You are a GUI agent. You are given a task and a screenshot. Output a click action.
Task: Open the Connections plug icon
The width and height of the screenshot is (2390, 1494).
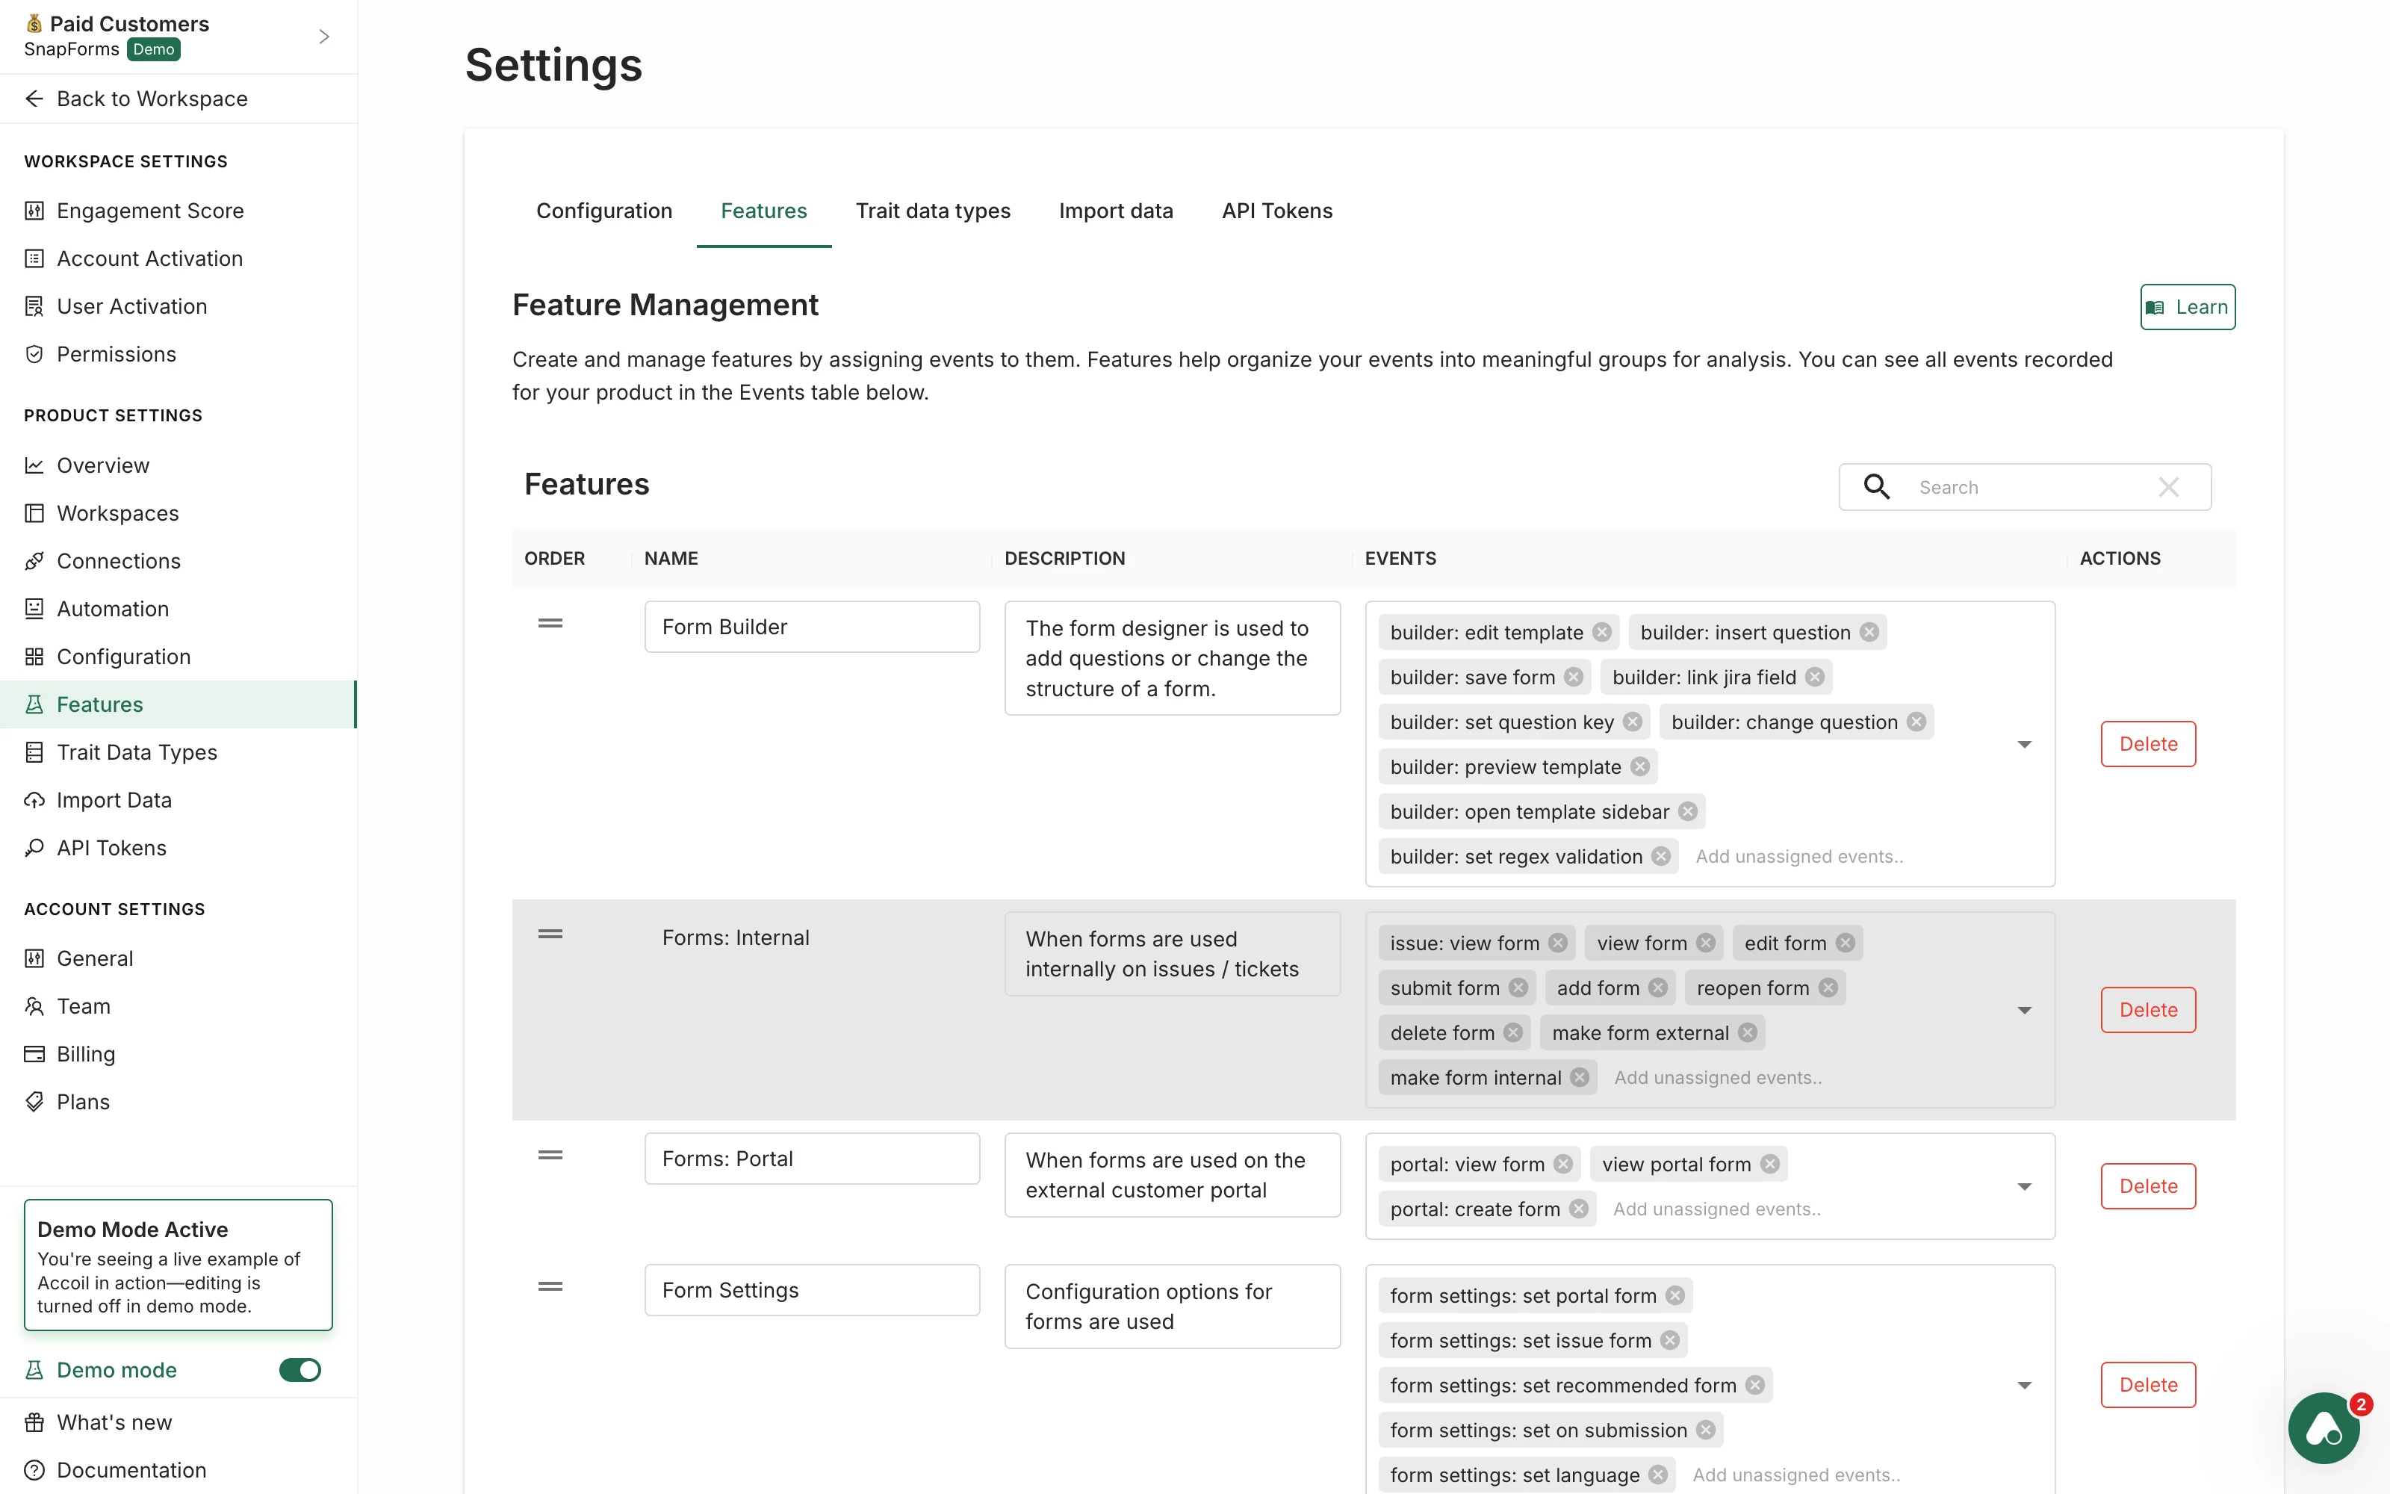click(x=34, y=560)
